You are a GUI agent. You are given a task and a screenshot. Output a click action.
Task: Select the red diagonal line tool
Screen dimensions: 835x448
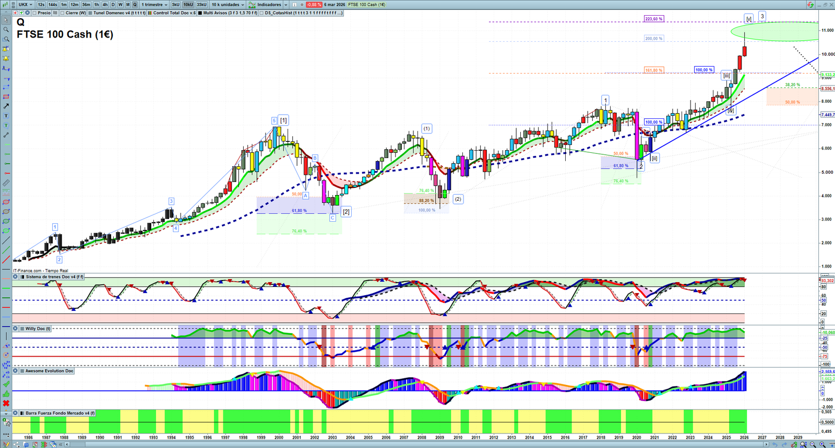point(6,260)
